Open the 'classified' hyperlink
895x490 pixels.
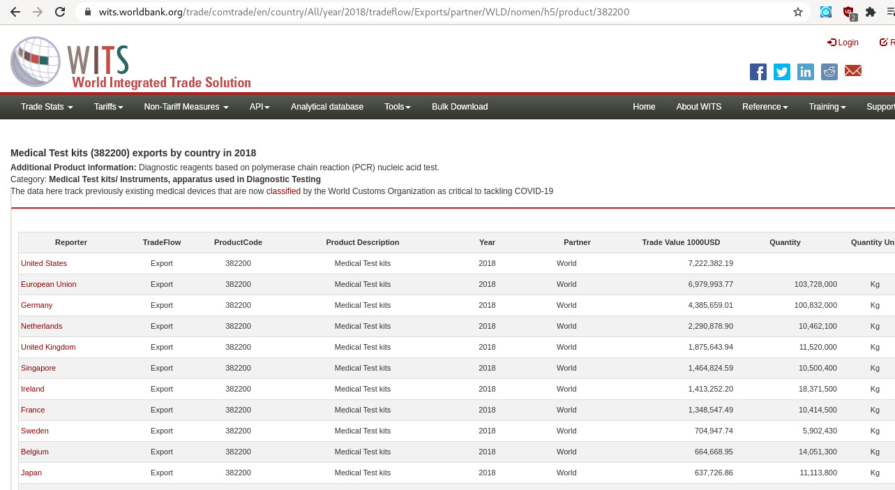point(283,191)
